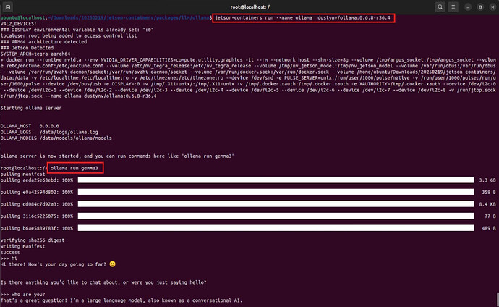Click the '>>> who are you?' prompt line

click(x=22, y=294)
